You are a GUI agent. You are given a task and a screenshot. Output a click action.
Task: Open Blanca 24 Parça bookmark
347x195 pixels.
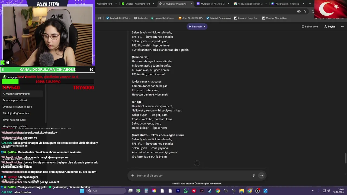246,18
